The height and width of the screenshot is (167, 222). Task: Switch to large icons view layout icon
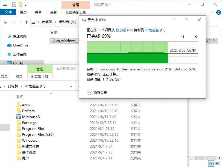(x=217, y=163)
